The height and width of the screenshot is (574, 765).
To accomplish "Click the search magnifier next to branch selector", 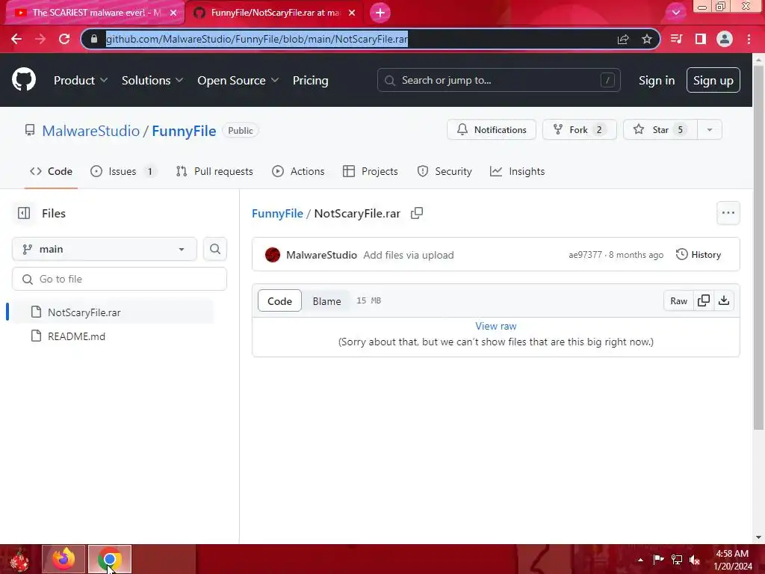I will pyautogui.click(x=215, y=249).
